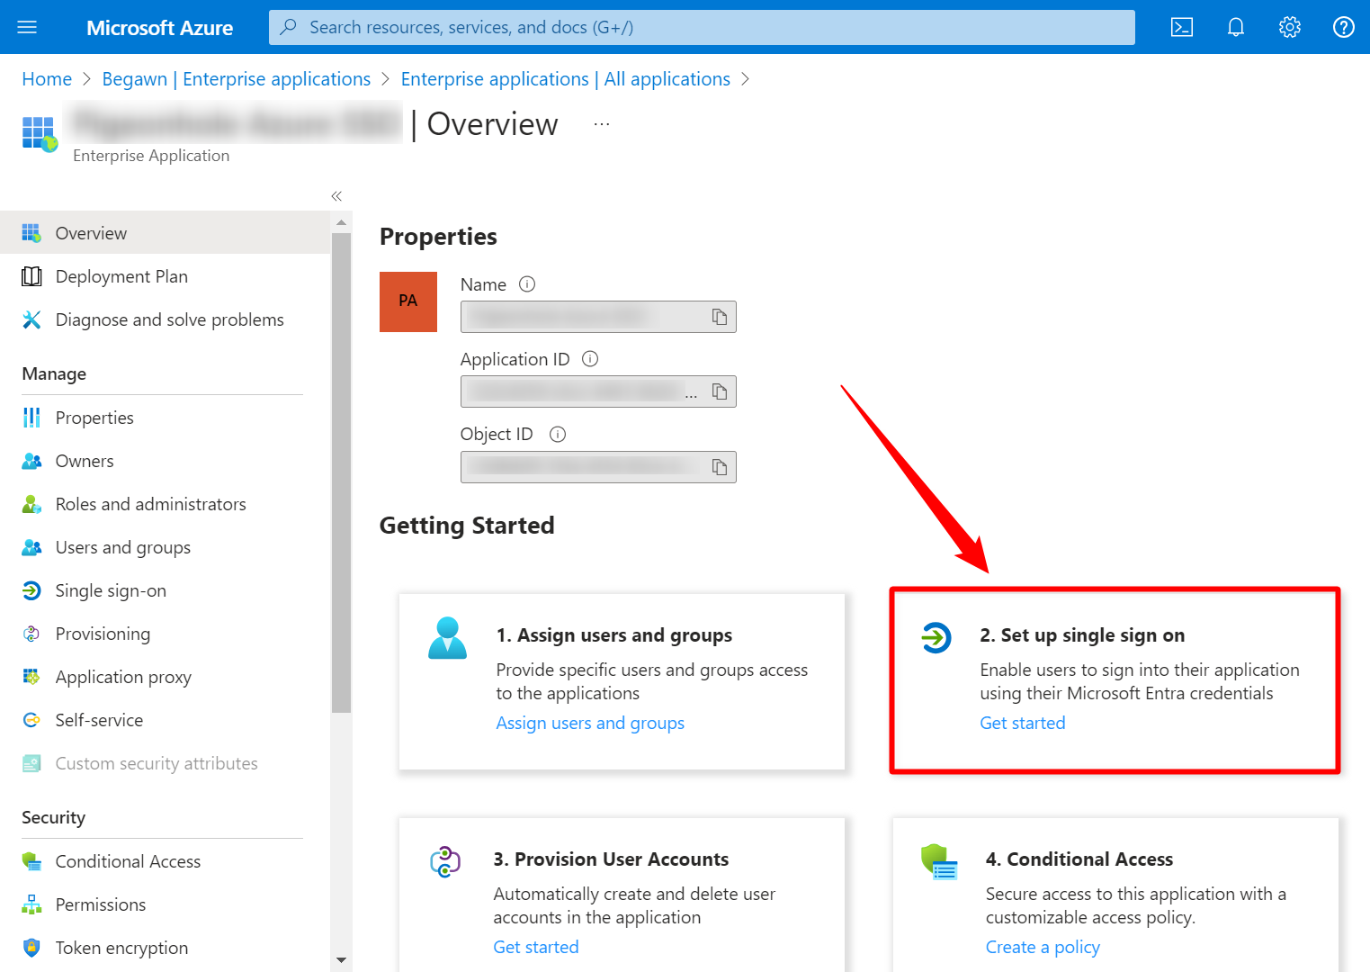Click the Enterprise Application grid icon

40,133
